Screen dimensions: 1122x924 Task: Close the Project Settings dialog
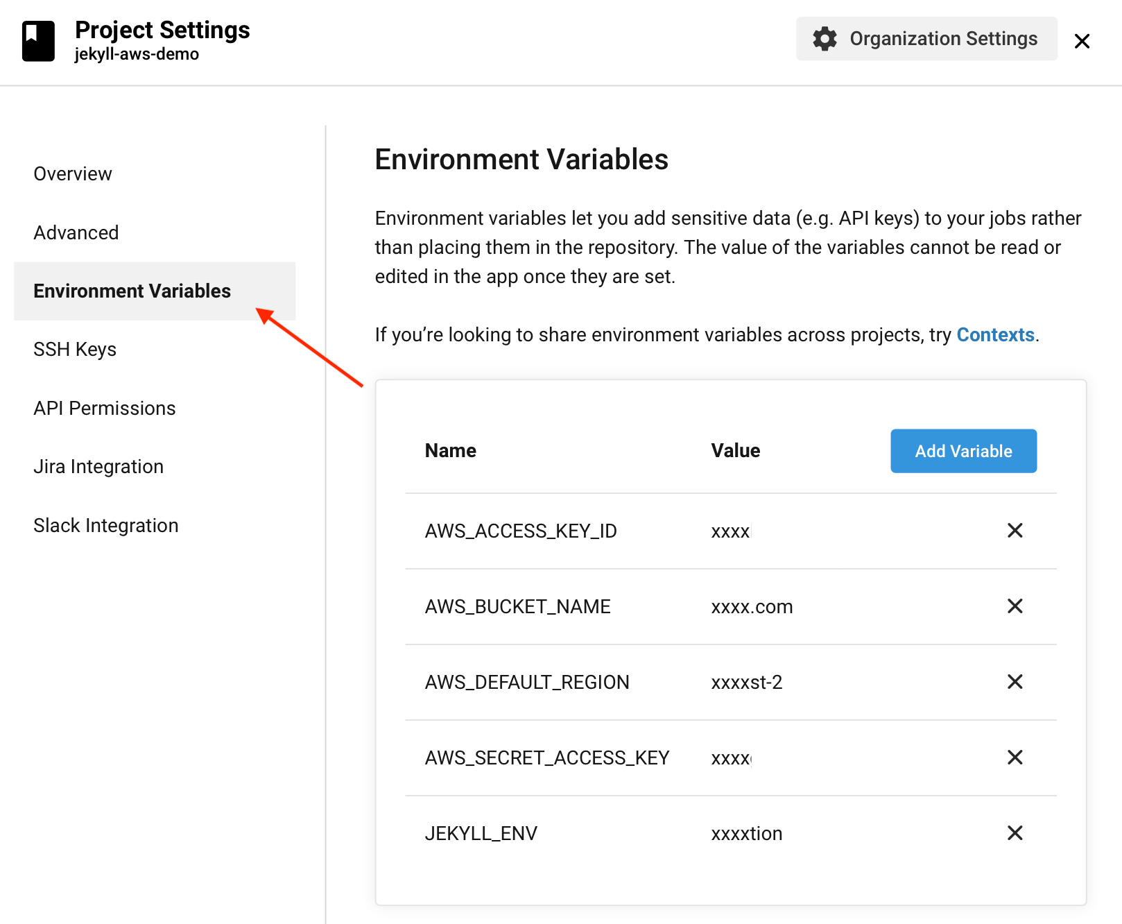pos(1082,42)
